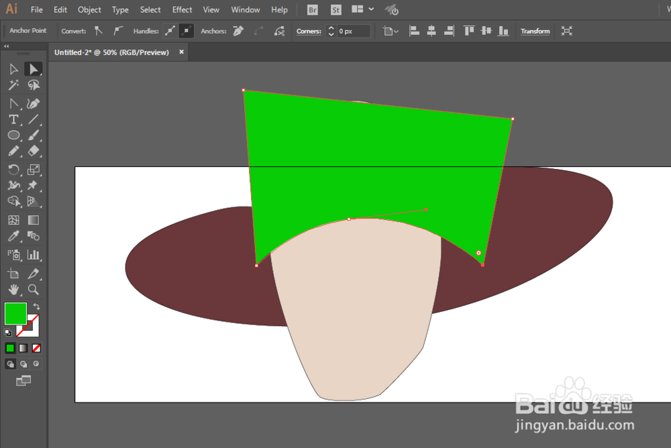Click the Isolate Selected Object icon

tap(566, 31)
